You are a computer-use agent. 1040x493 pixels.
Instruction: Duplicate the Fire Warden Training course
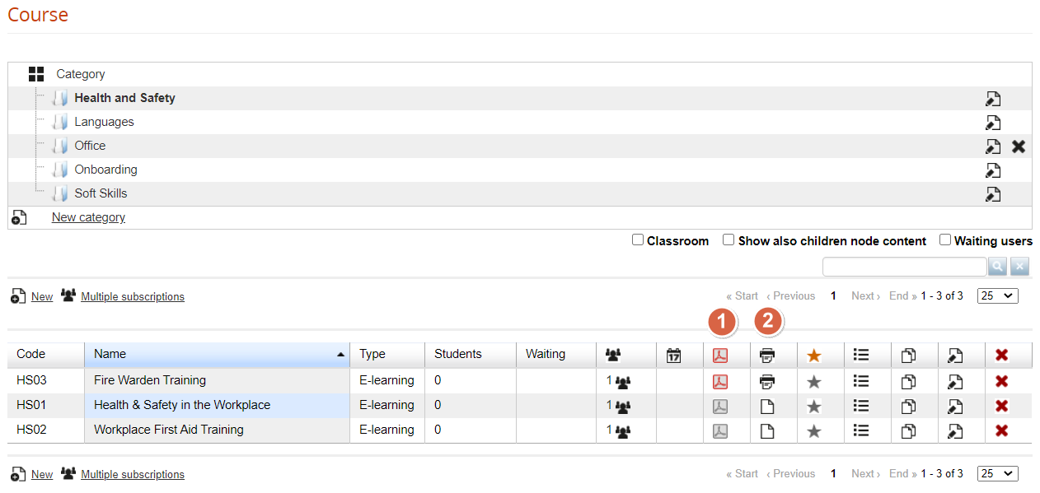click(908, 381)
